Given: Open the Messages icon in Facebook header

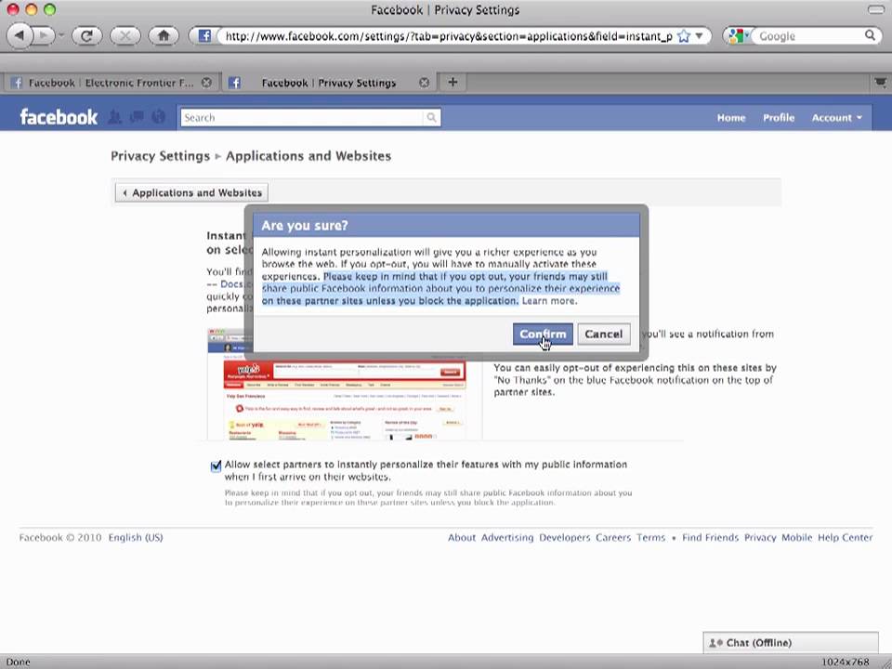Looking at the screenshot, I should coord(137,117).
